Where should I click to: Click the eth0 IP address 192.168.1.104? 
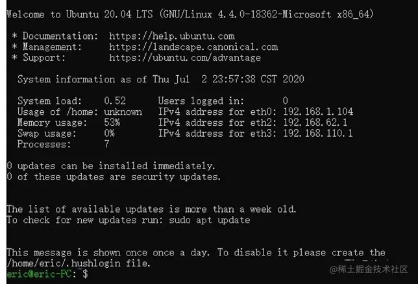[x=318, y=112]
